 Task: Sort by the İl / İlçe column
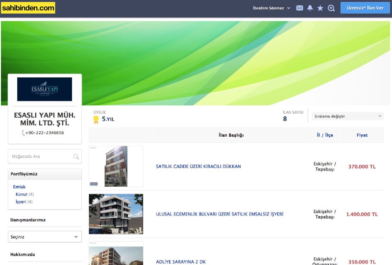click(x=325, y=135)
